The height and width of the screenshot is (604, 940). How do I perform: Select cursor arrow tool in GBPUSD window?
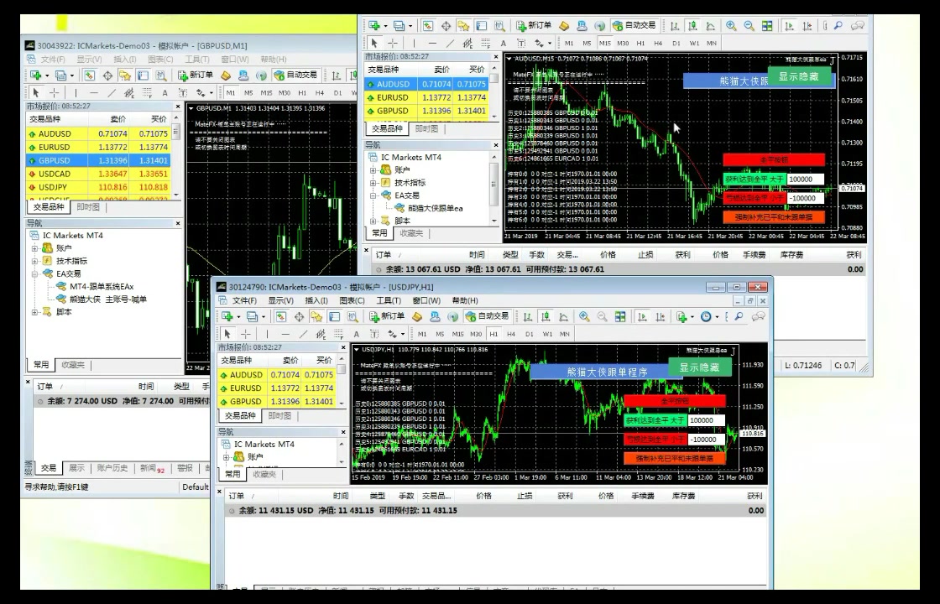pos(37,93)
